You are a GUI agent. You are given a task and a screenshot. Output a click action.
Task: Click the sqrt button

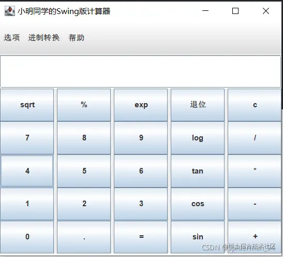pyautogui.click(x=27, y=105)
